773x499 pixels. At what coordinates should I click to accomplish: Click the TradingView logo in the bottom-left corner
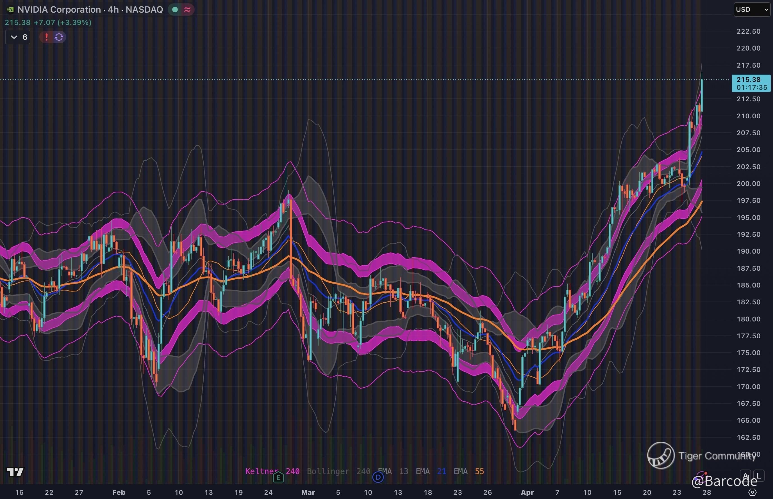[x=15, y=472]
